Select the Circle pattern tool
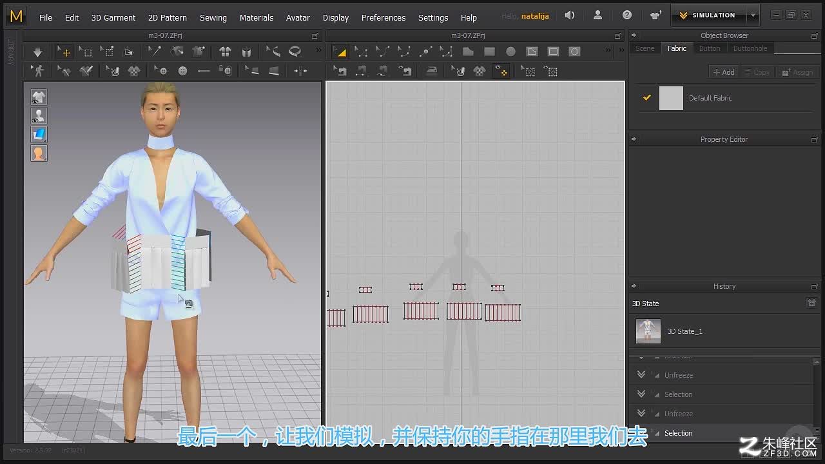Viewport: 825px width, 464px height. pyautogui.click(x=510, y=52)
